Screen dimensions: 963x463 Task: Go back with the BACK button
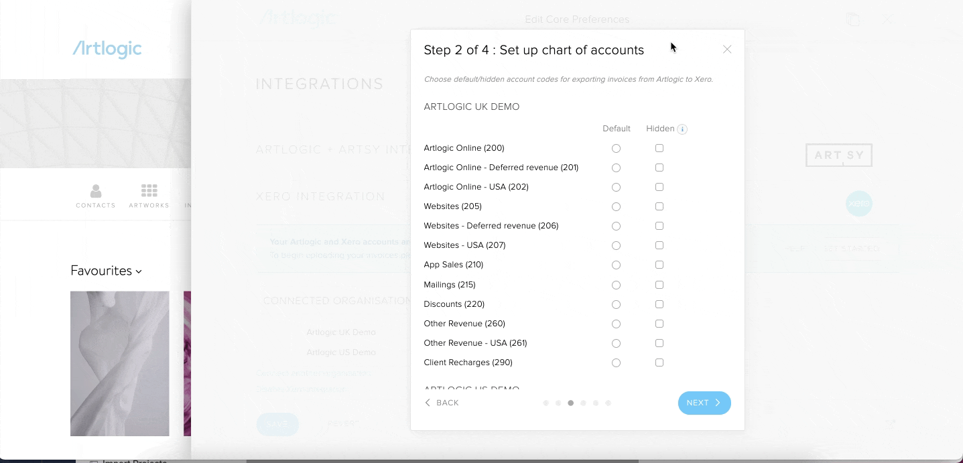(442, 403)
